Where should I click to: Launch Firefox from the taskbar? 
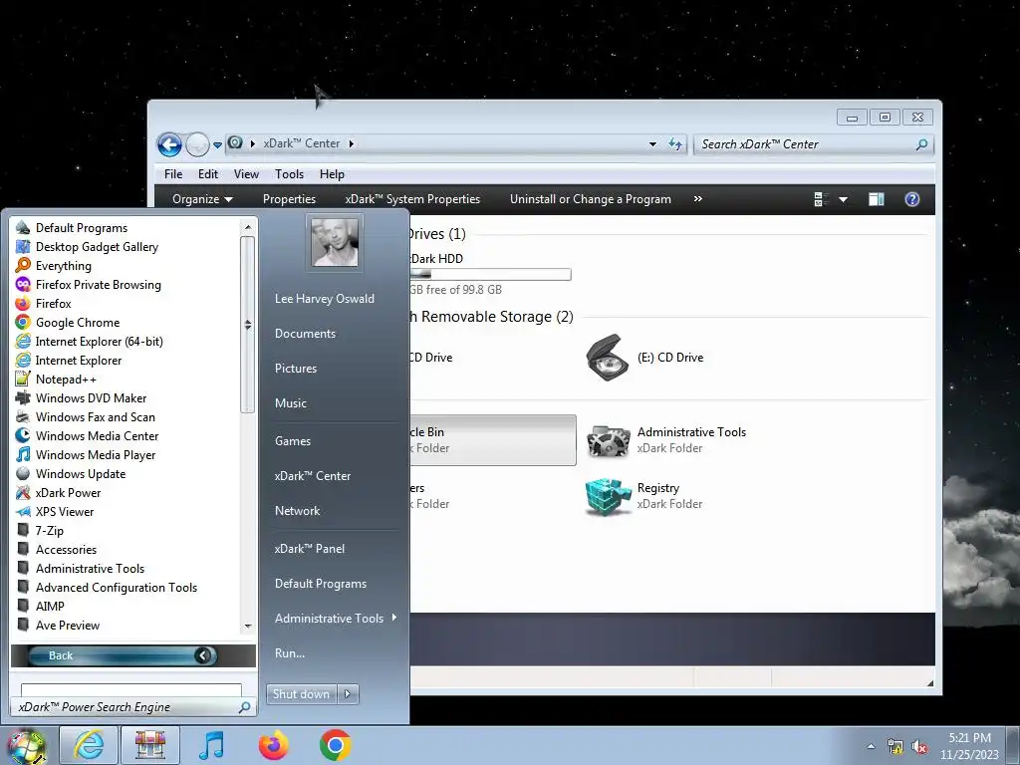(273, 745)
